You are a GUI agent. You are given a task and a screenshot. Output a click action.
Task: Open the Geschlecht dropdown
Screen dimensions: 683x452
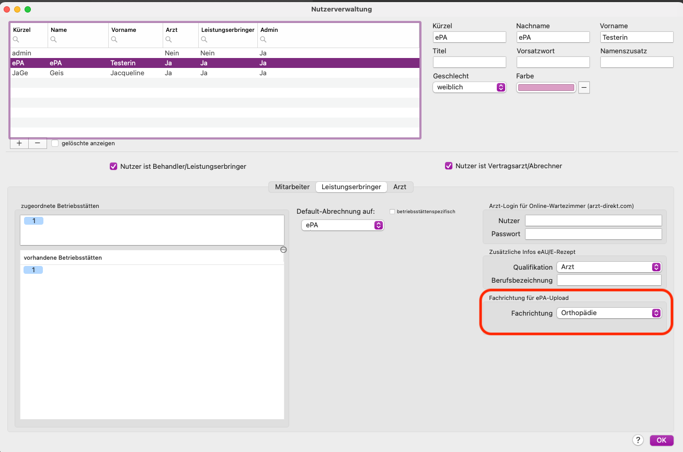point(470,87)
